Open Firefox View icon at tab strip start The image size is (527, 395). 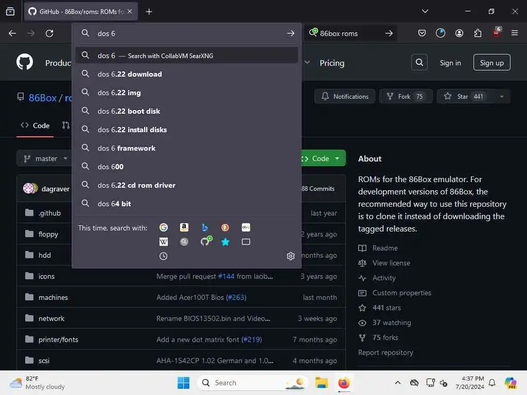(x=10, y=11)
